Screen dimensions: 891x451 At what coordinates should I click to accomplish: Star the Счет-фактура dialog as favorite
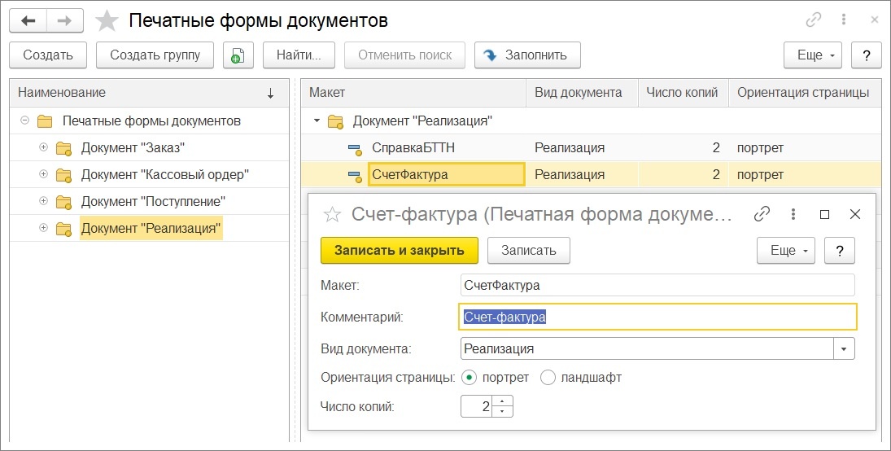332,214
